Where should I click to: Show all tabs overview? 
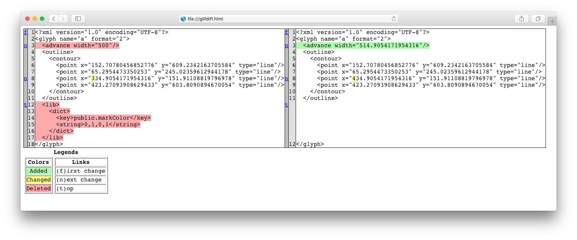[538, 19]
